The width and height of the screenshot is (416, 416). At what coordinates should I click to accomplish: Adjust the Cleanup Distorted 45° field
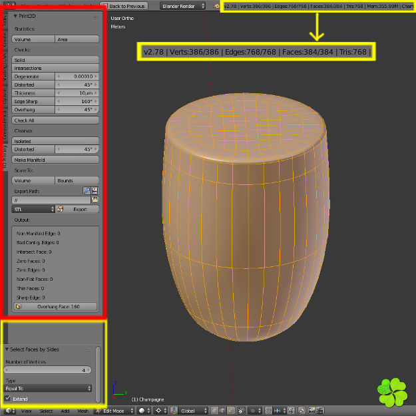pyautogui.click(x=77, y=149)
